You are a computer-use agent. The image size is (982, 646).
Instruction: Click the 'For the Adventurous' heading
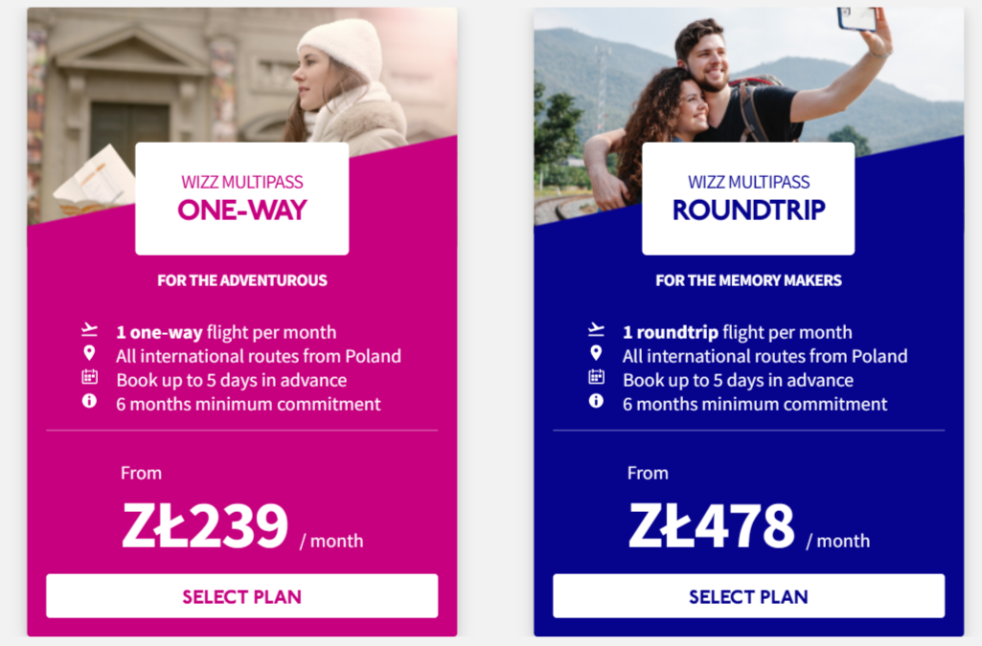point(241,280)
